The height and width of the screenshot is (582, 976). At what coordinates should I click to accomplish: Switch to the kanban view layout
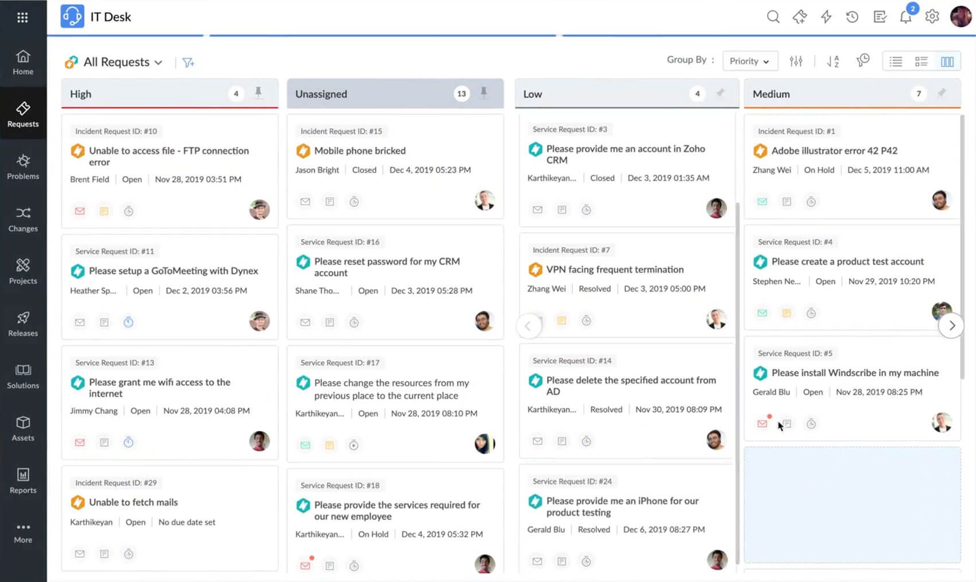pyautogui.click(x=947, y=61)
